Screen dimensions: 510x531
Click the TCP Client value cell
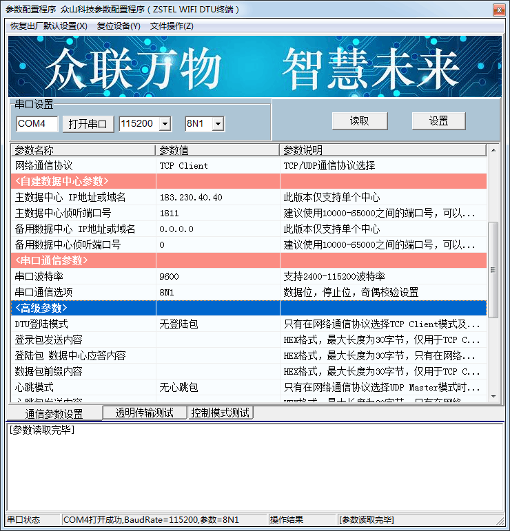(x=218, y=165)
